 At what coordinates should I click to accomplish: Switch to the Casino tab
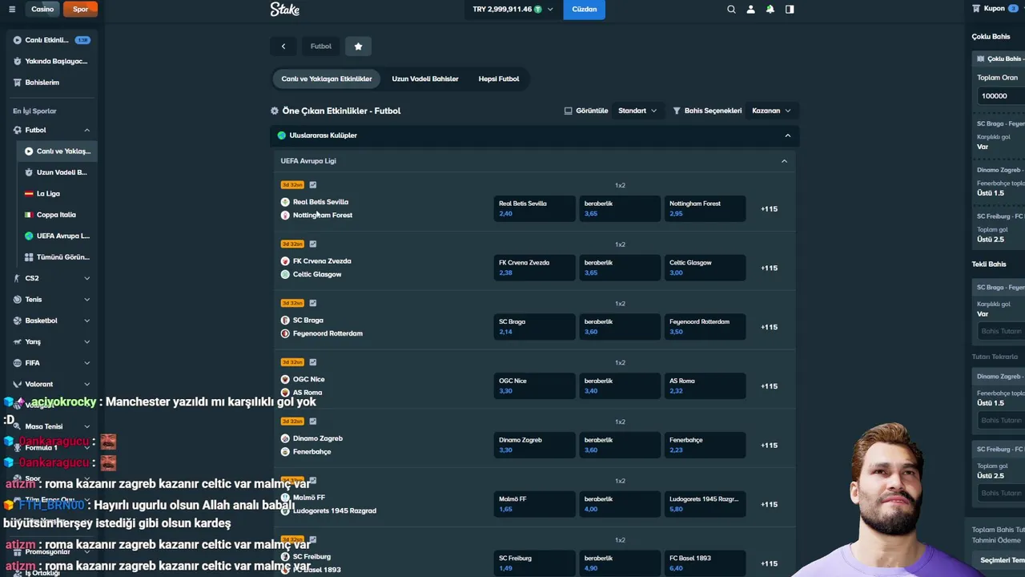coord(42,10)
